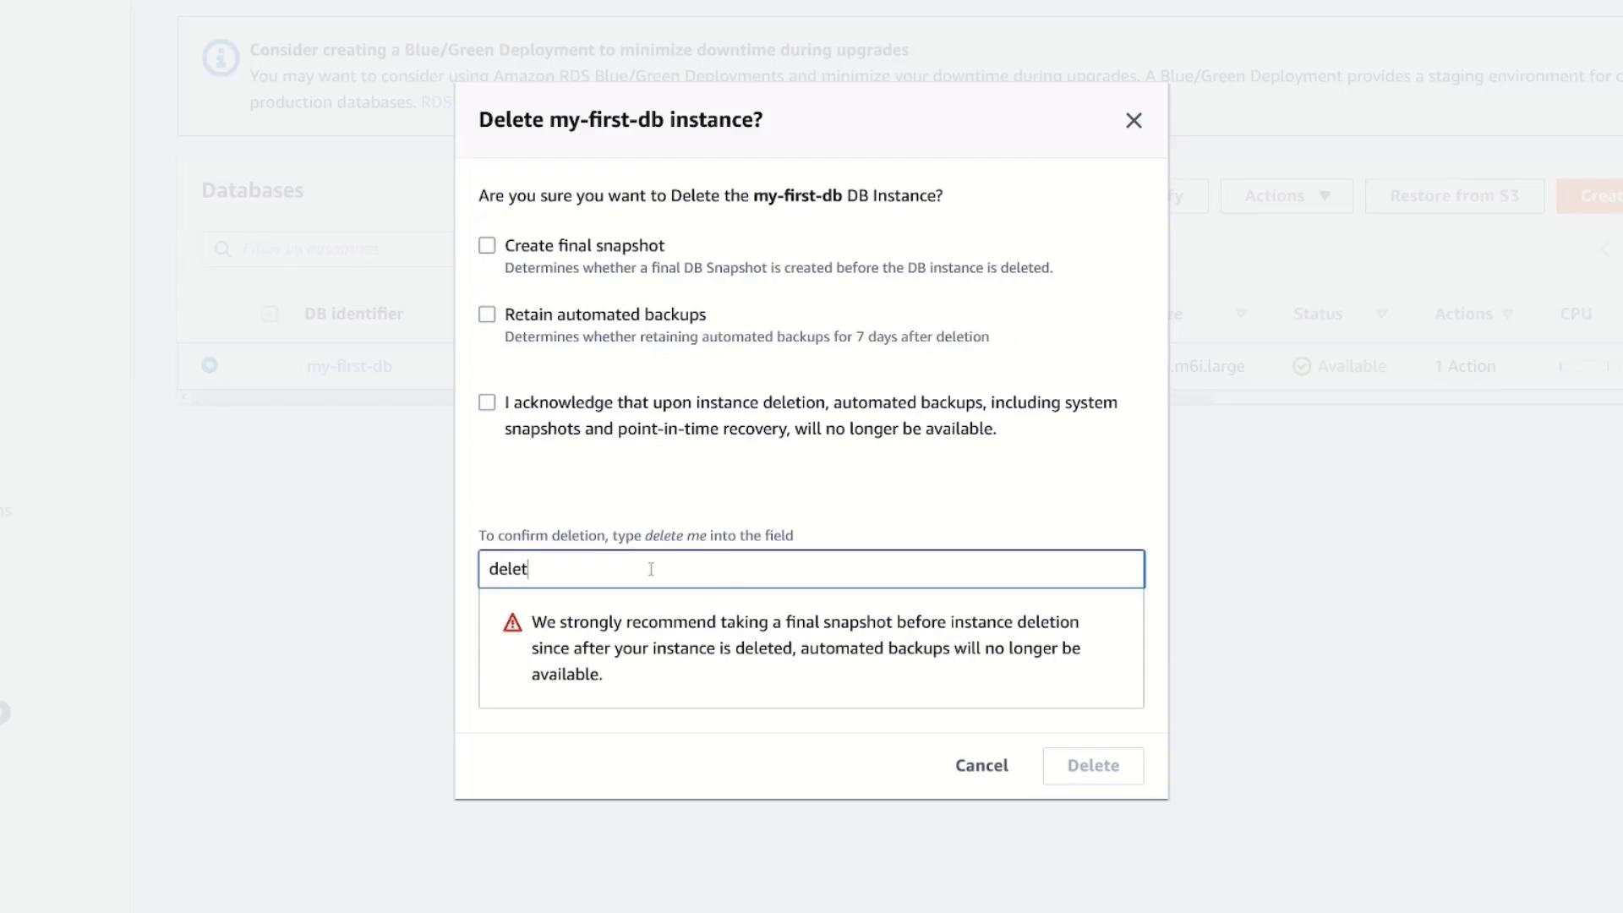Sort by Status column arrow
Viewport: 1623px width, 913px height.
[x=1381, y=314]
